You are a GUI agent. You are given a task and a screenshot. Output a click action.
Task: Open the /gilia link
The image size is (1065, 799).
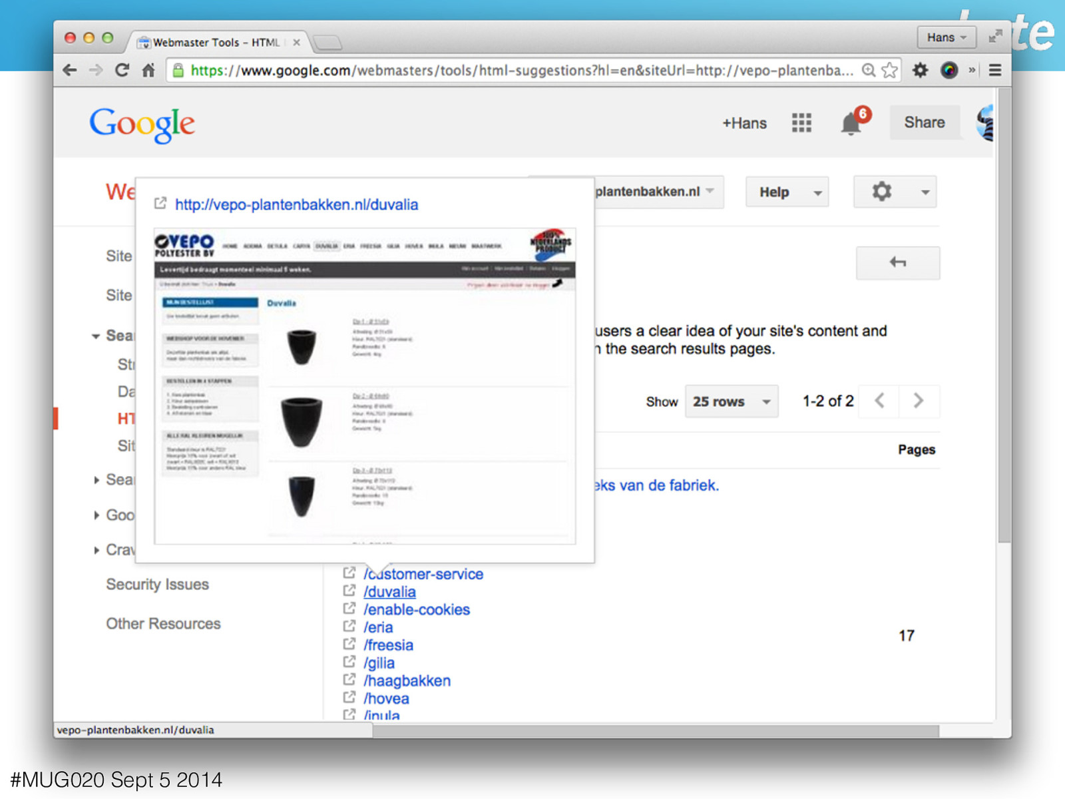click(379, 663)
